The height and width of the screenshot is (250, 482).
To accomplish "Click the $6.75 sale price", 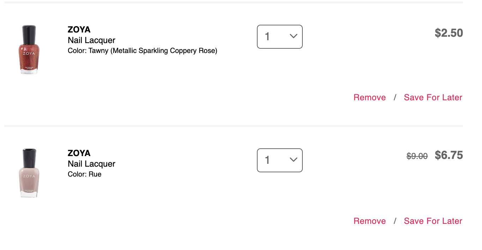I will tap(449, 155).
